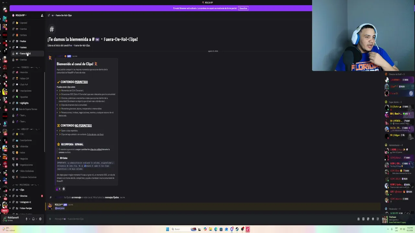Image resolution: width=415 pixels, height=233 pixels.
Task: Open the 'mensajes fijados' pinned messages link
Action: pos(112,197)
